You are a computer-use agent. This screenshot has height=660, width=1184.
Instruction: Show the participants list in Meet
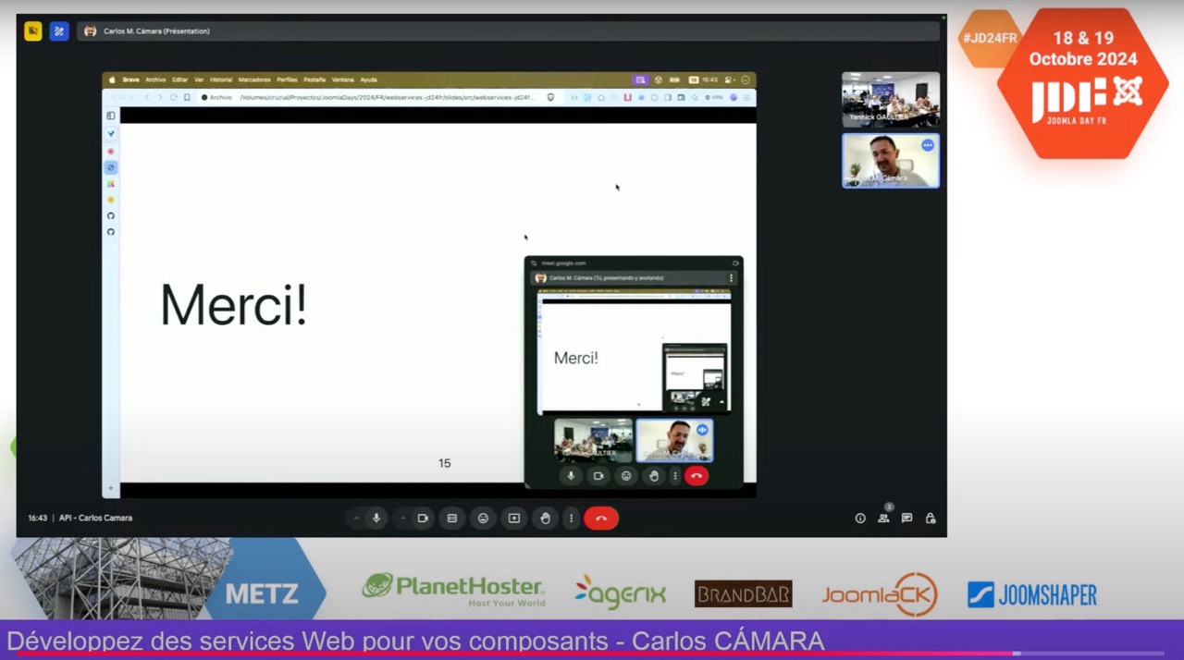coord(882,518)
